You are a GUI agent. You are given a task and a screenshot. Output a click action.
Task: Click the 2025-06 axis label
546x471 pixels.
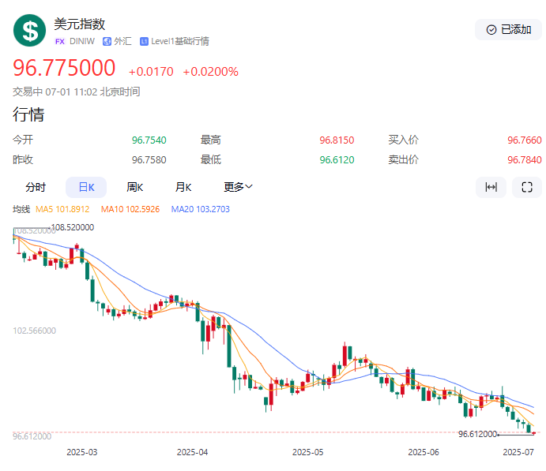(424, 452)
